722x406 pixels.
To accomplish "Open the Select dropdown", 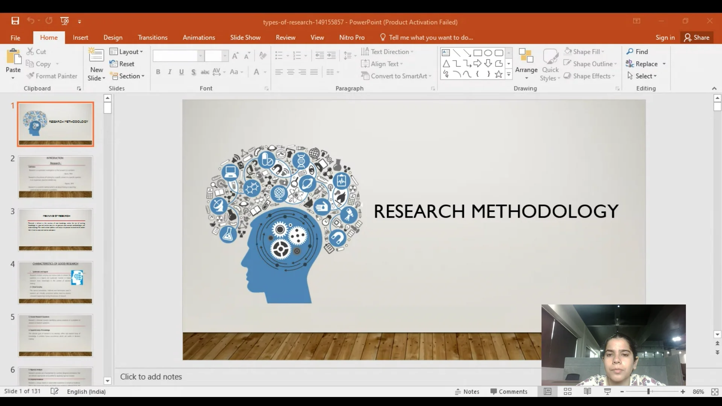I will pos(642,76).
